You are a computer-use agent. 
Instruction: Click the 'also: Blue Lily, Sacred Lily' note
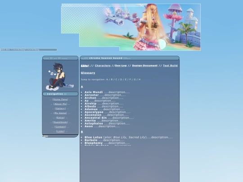pos(125,138)
